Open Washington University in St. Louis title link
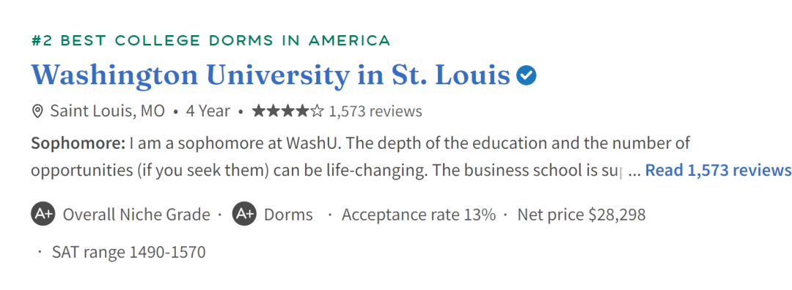The height and width of the screenshot is (290, 792). click(271, 75)
